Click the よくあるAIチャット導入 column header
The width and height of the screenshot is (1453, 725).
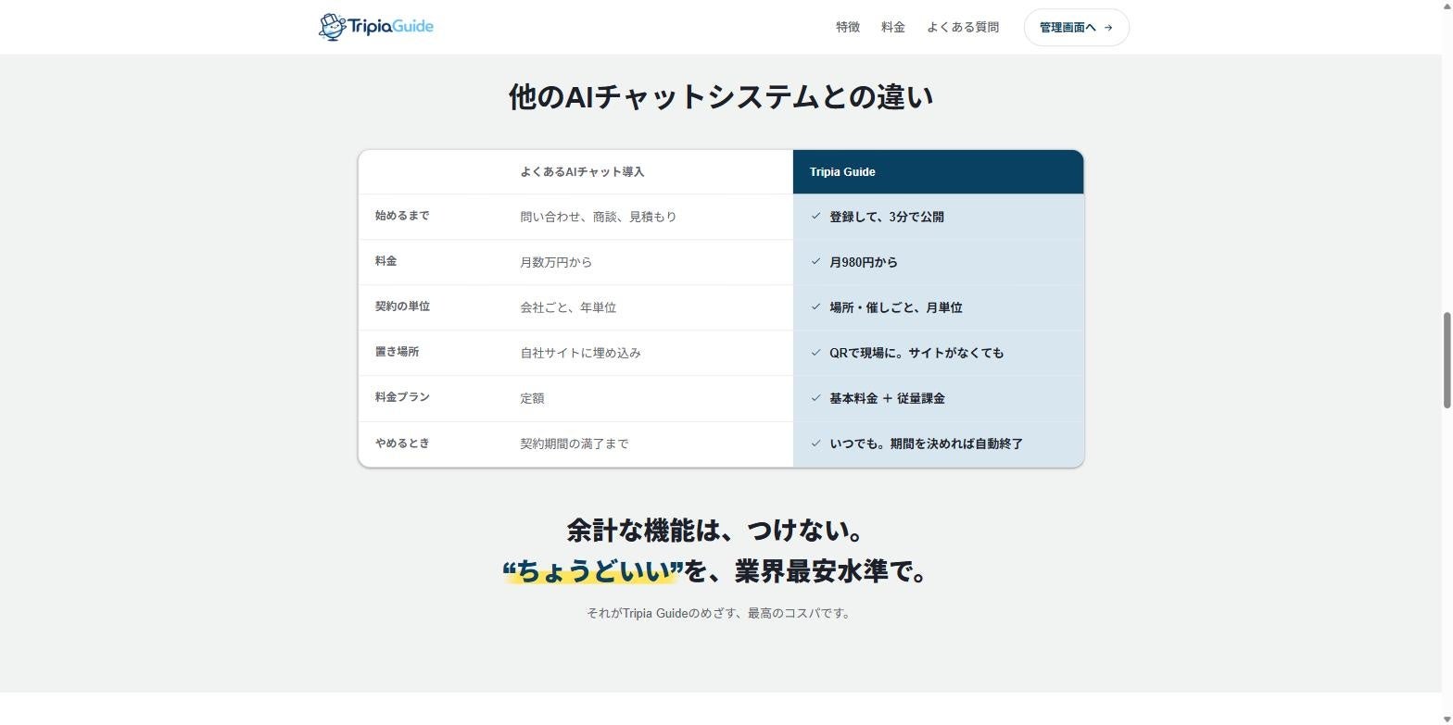pyautogui.click(x=582, y=171)
